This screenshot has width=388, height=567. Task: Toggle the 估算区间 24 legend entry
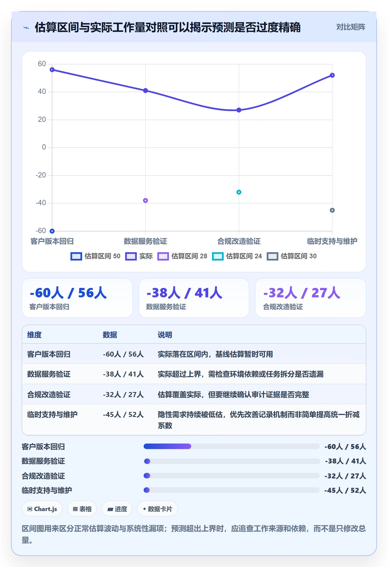click(x=237, y=256)
